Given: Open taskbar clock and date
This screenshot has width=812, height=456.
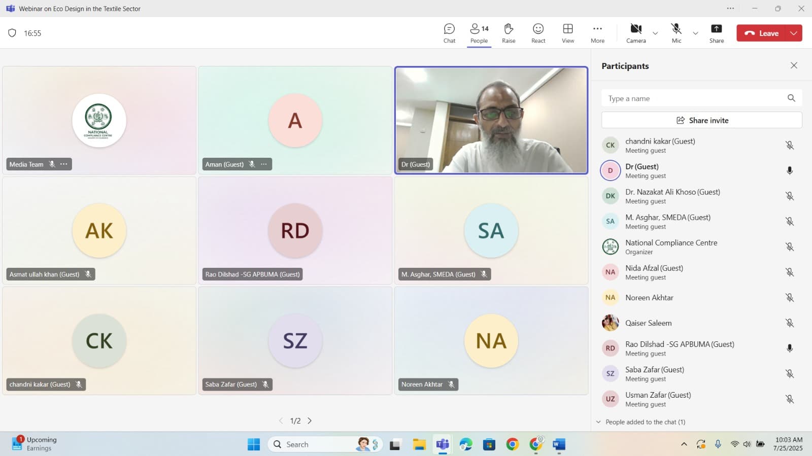Looking at the screenshot, I should click(789, 444).
